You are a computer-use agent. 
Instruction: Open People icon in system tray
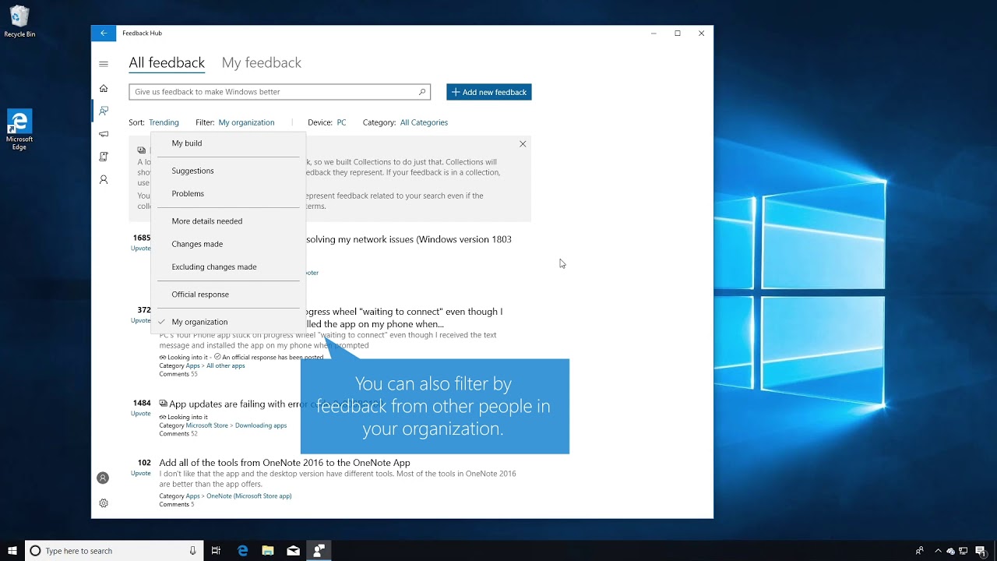pyautogui.click(x=920, y=551)
